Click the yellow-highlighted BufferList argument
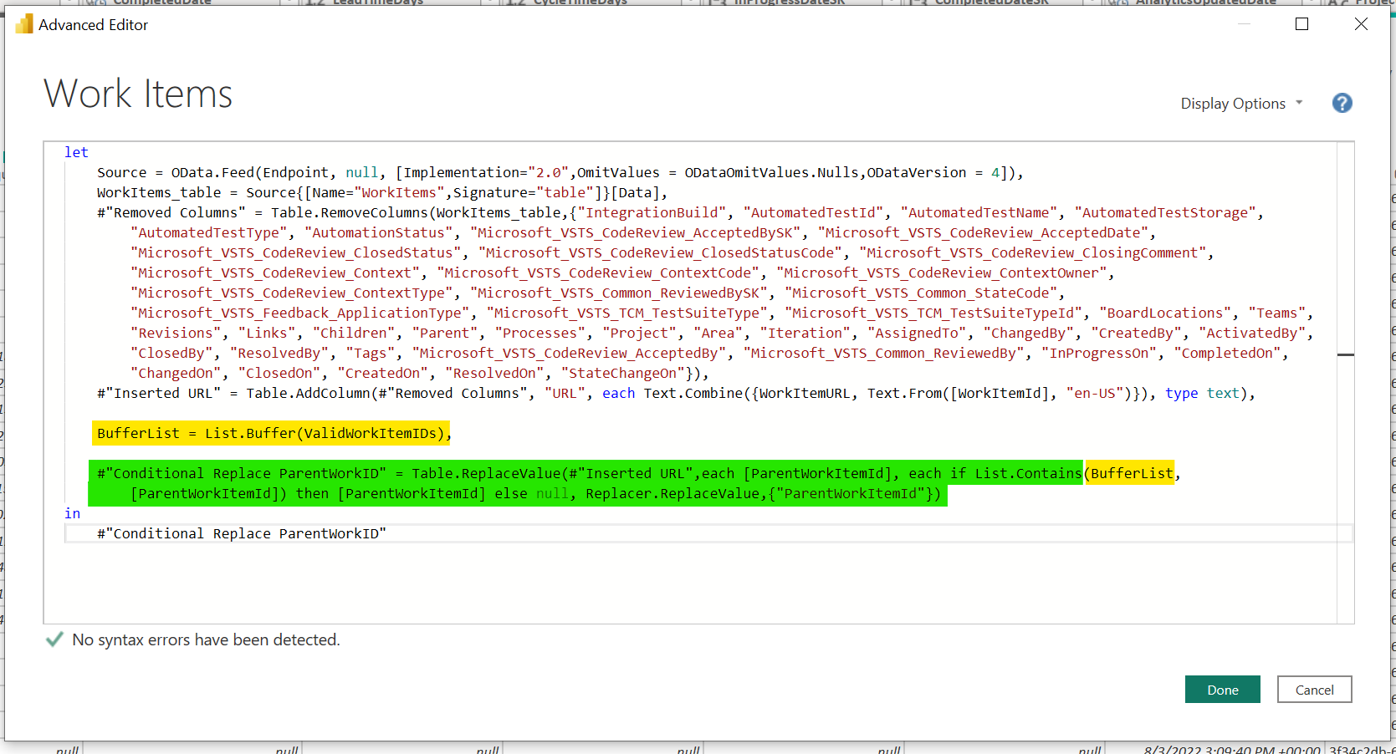The image size is (1396, 754). click(1132, 473)
